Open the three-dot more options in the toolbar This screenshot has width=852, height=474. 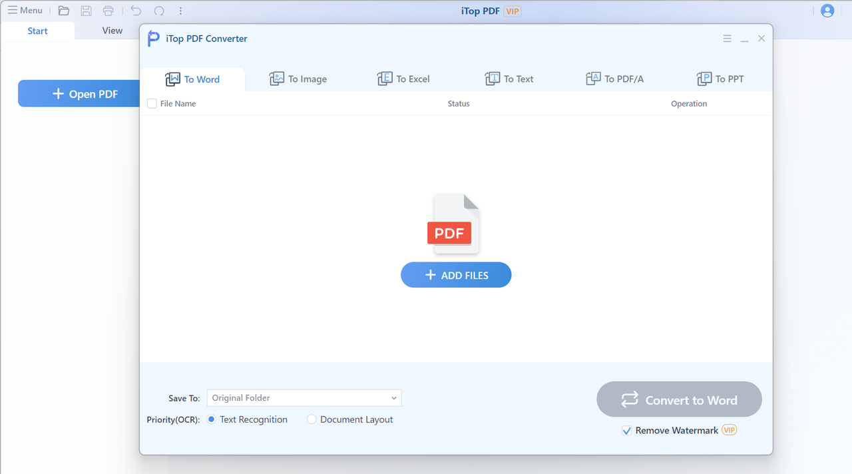[180, 11]
